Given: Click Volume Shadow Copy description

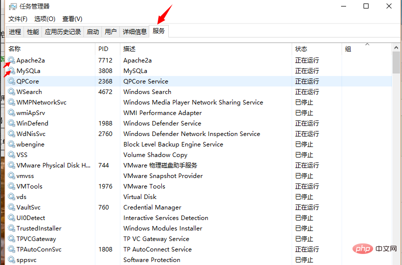Looking at the screenshot, I should (155, 155).
